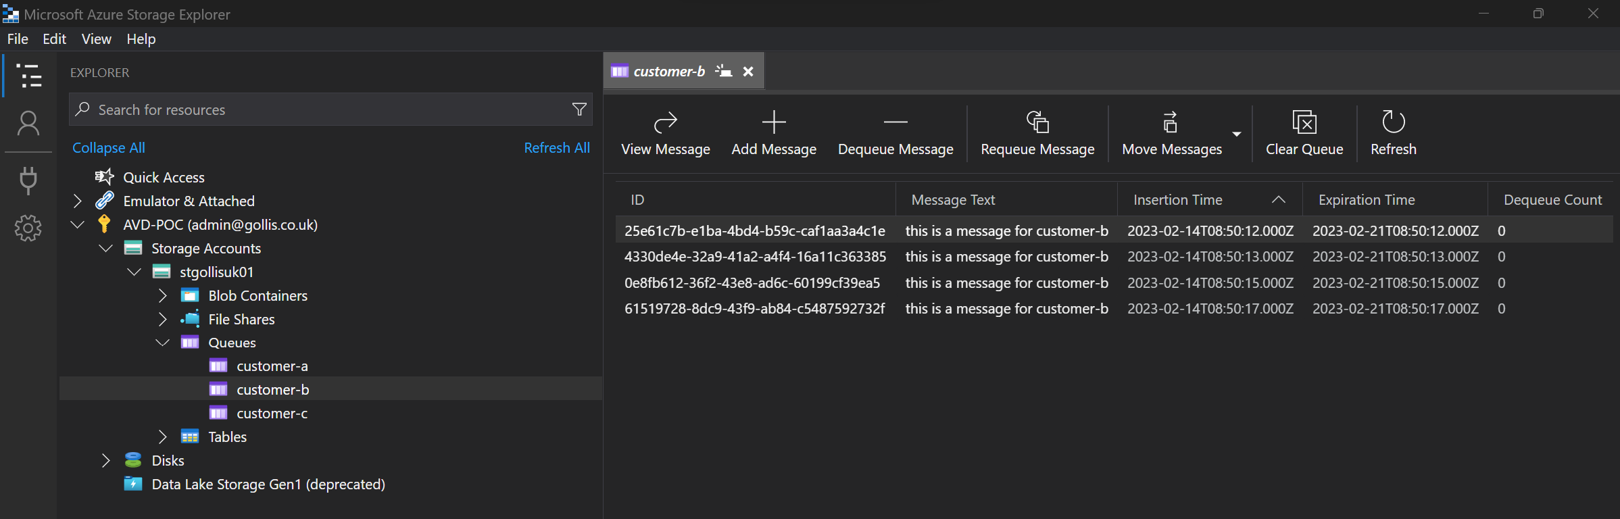Expand the Emulator & Attached node

pos(77,201)
